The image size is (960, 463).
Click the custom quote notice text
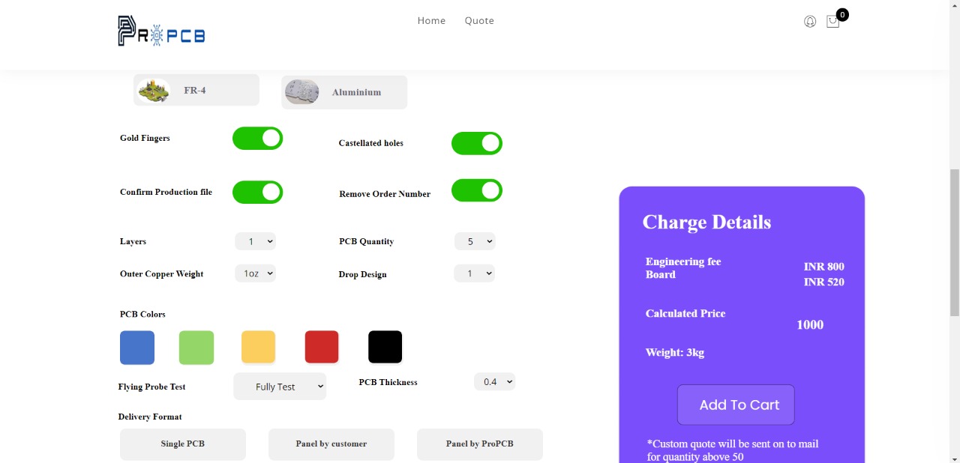click(x=733, y=450)
